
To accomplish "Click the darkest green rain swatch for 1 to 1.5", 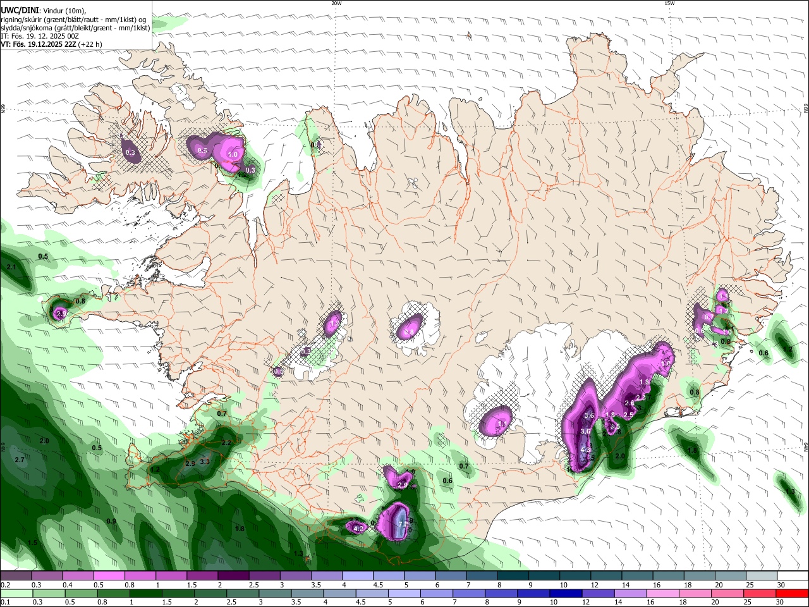I will [x=146, y=594].
